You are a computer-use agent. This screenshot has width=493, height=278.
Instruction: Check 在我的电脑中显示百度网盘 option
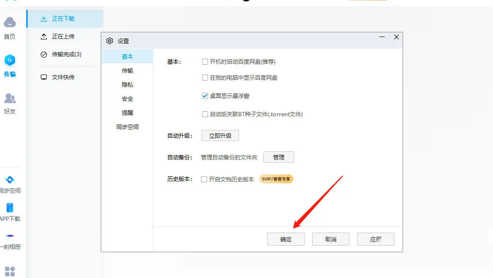click(x=205, y=77)
